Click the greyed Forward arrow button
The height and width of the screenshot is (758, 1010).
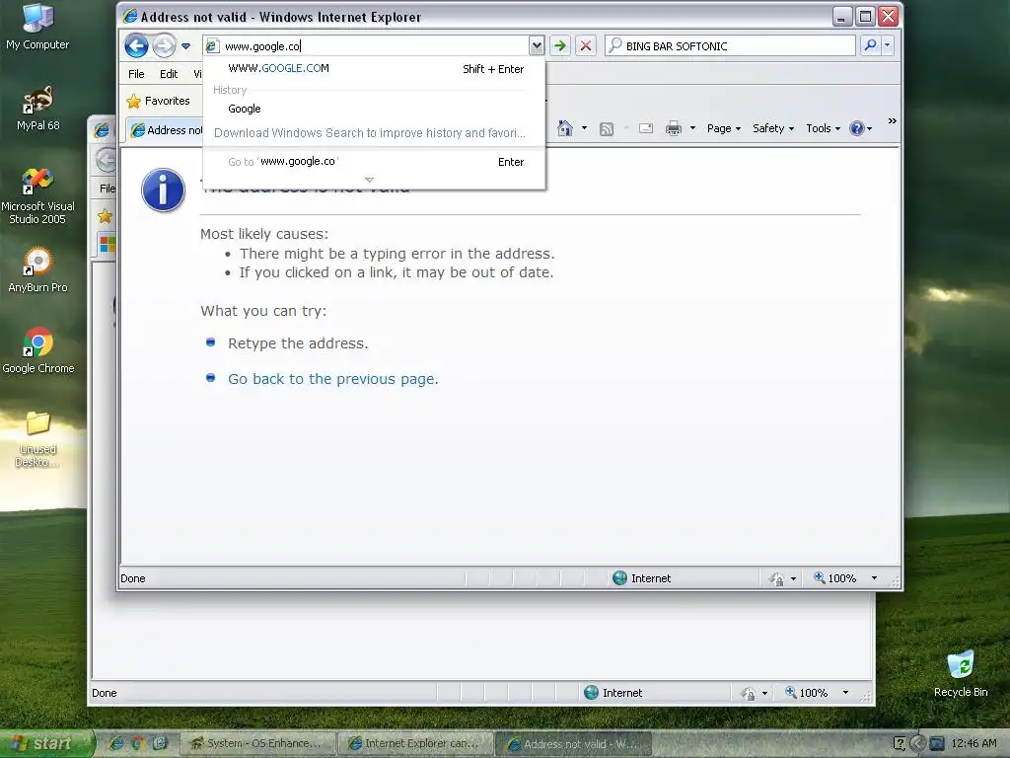[165, 45]
